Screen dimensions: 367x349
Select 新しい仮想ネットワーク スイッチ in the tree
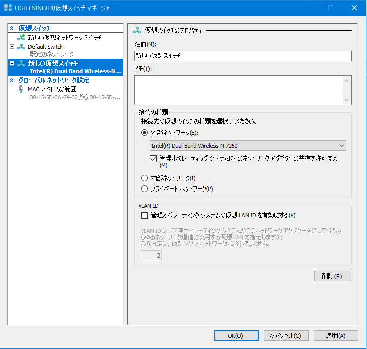pyautogui.click(x=65, y=38)
